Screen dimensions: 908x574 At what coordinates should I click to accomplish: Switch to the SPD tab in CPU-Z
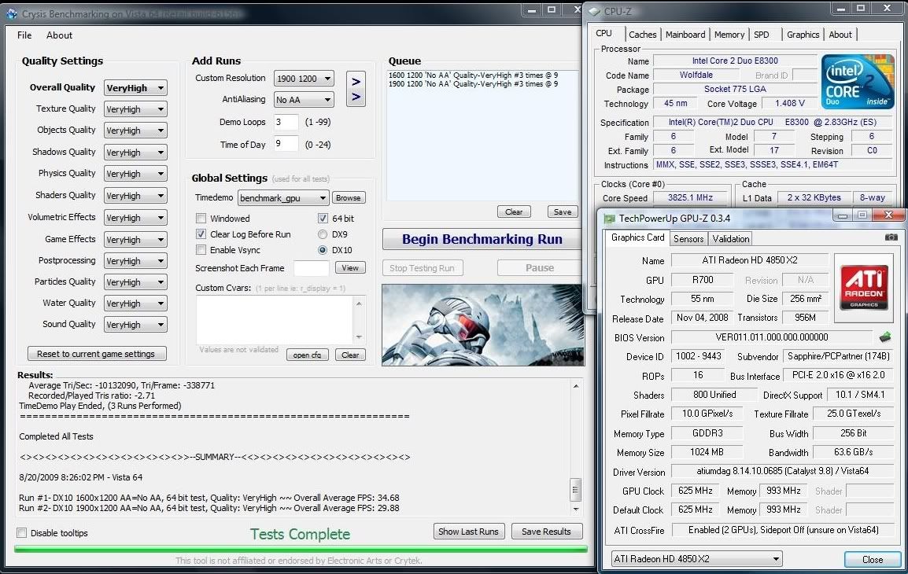coord(762,35)
